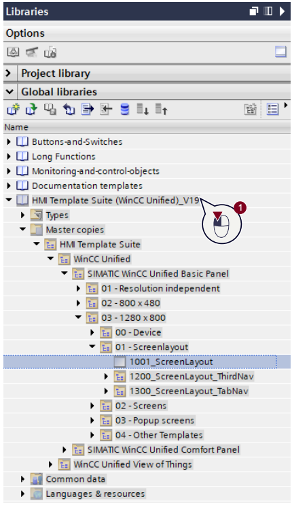The image size is (292, 505).
Task: Expand the Monitoring-and-control-objects library
Action: 9,171
